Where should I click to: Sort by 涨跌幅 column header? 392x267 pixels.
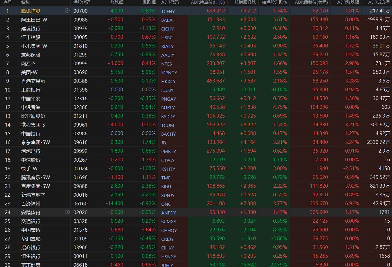pyautogui.click(x=149, y=2)
